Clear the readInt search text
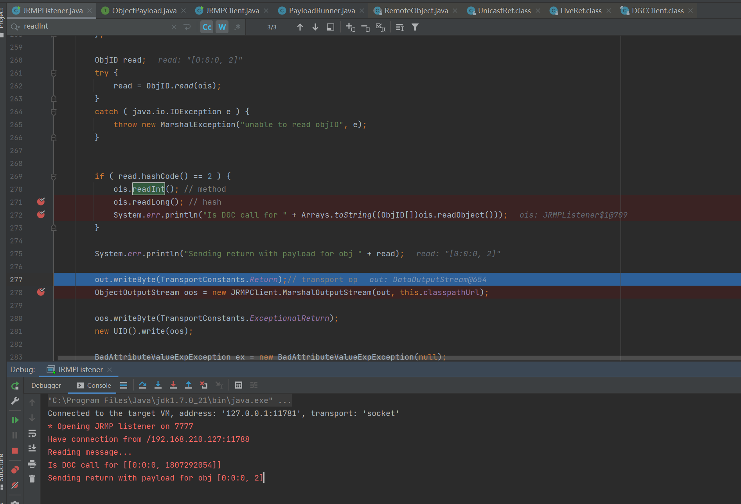The width and height of the screenshot is (741, 504). click(x=174, y=27)
